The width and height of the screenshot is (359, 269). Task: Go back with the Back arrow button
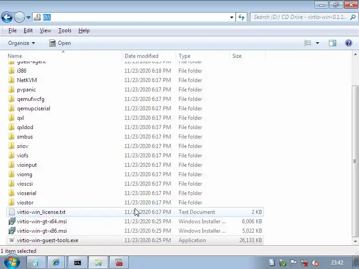(7, 17)
